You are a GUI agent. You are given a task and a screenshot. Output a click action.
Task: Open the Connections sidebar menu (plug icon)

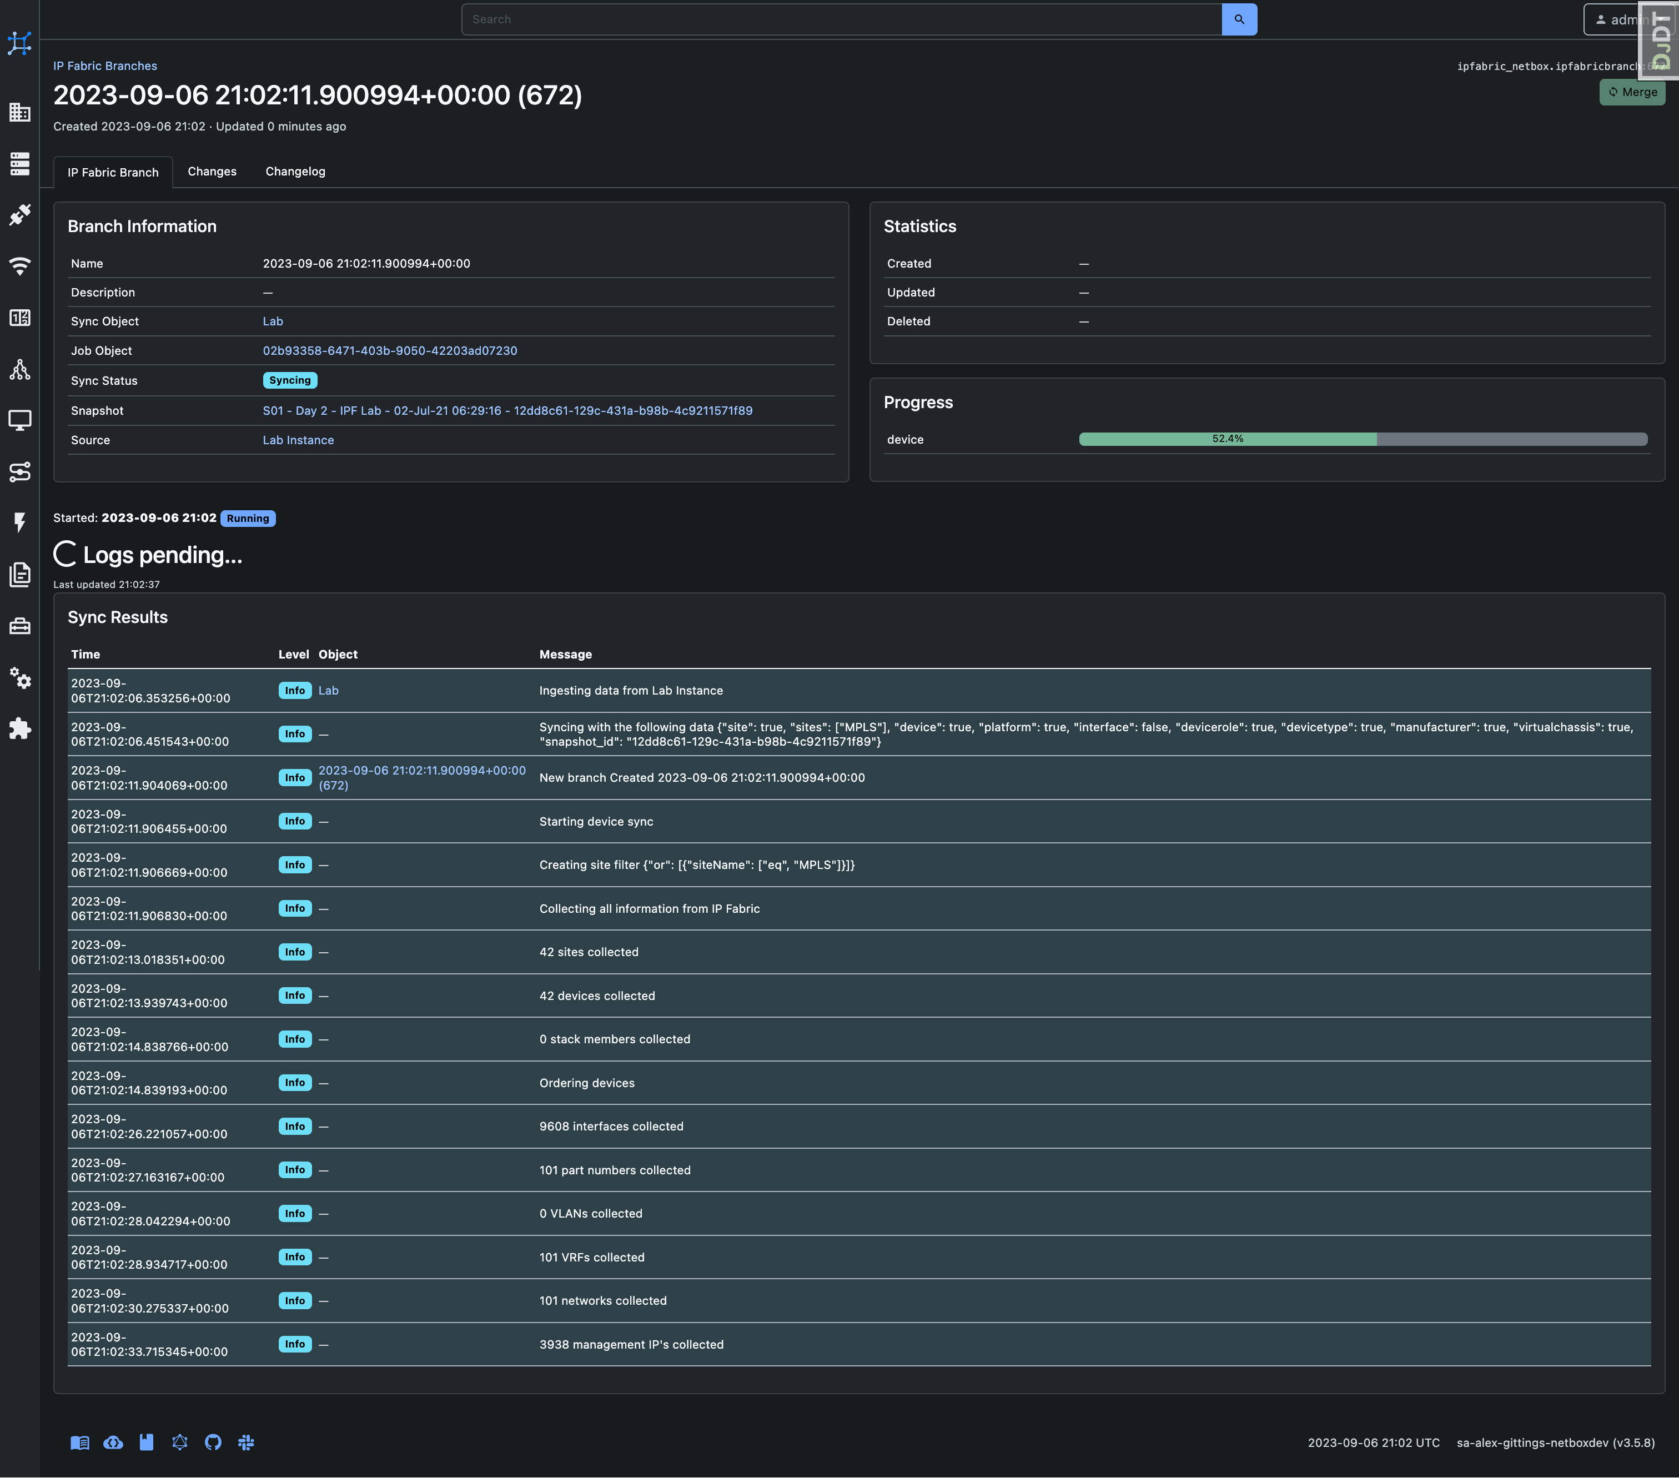(x=20, y=214)
